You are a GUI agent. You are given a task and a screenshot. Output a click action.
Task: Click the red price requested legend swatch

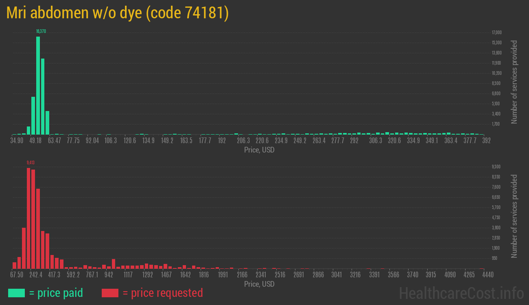110,293
